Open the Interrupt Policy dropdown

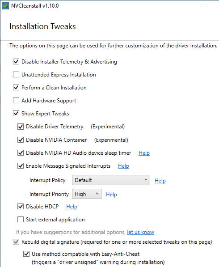pyautogui.click(x=111, y=180)
